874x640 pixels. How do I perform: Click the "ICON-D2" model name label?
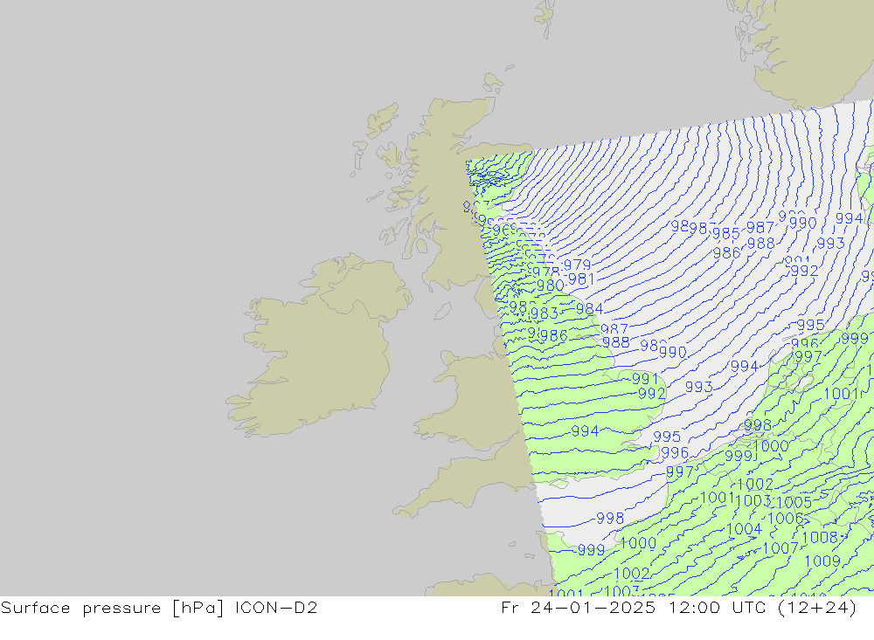click(276, 607)
